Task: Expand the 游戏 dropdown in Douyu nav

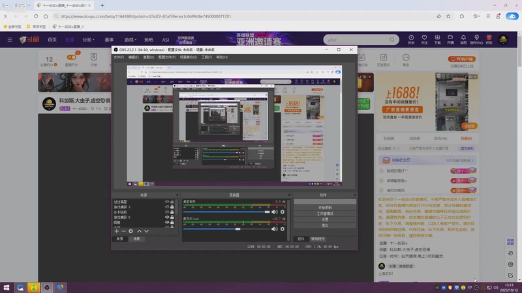Action: [130, 40]
